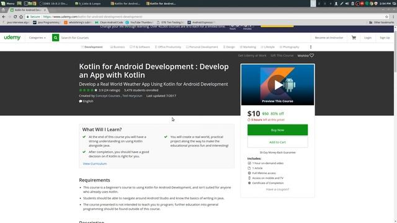Screen dimensions: 397x223
Task: Open the Java Programming bookmark
Action: [47, 22]
